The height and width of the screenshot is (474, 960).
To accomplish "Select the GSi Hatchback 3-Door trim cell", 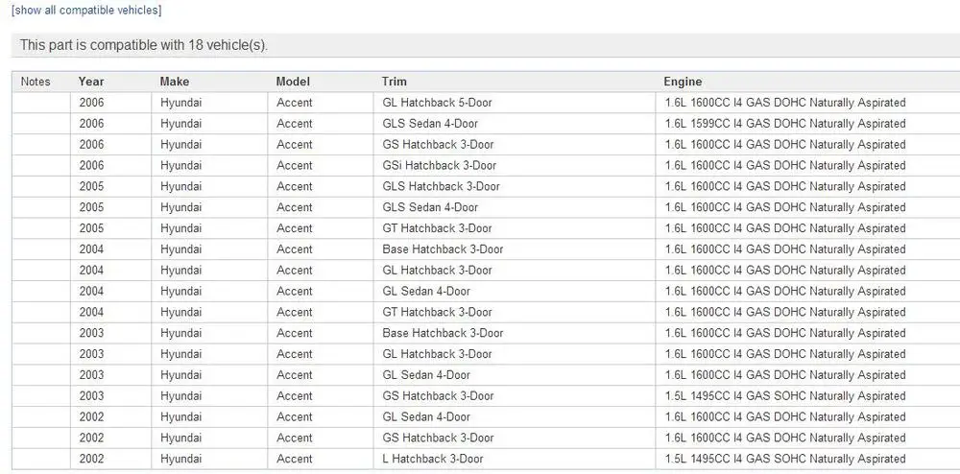I will point(515,166).
